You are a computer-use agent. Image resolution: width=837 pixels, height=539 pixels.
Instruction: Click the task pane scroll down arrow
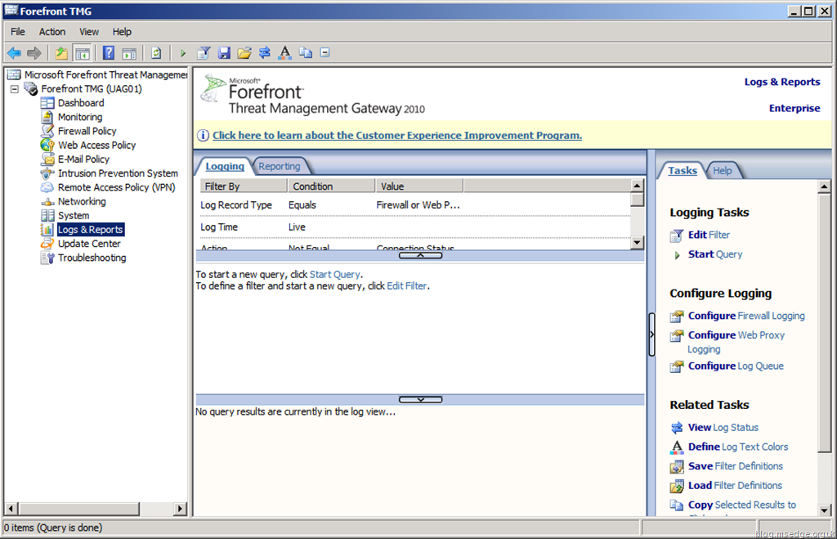pyautogui.click(x=824, y=510)
